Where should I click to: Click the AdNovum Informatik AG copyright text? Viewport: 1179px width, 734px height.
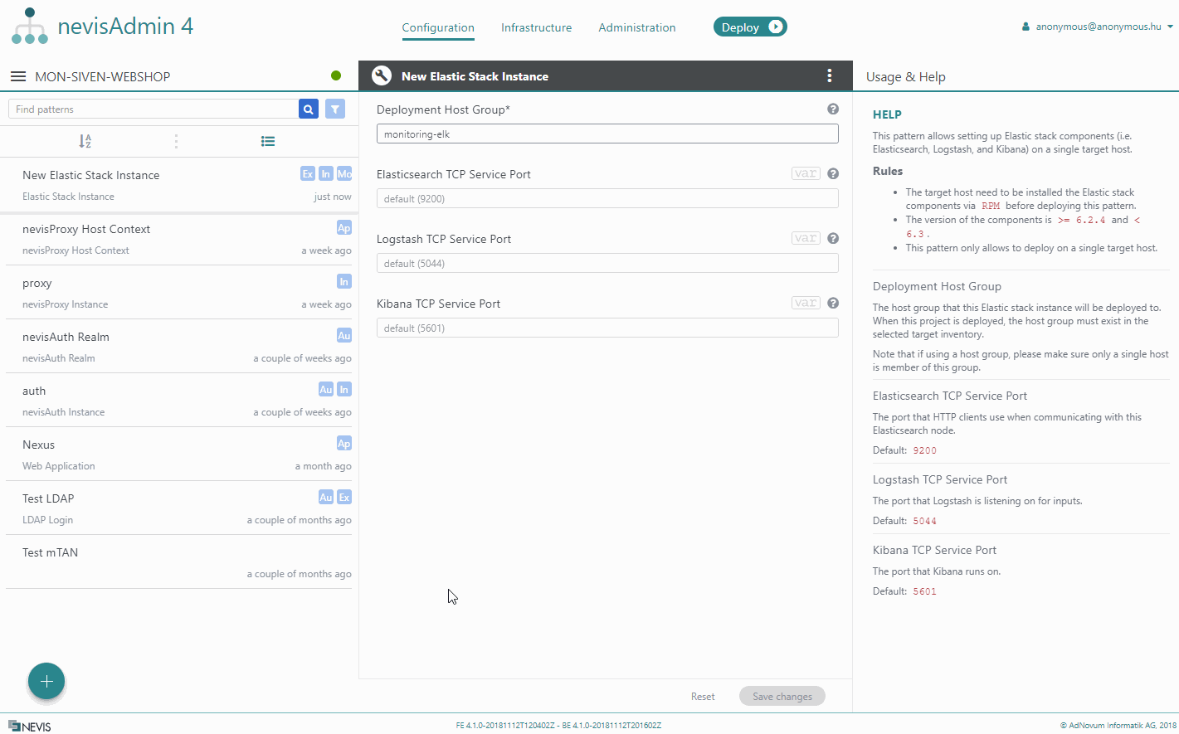pos(1118,726)
